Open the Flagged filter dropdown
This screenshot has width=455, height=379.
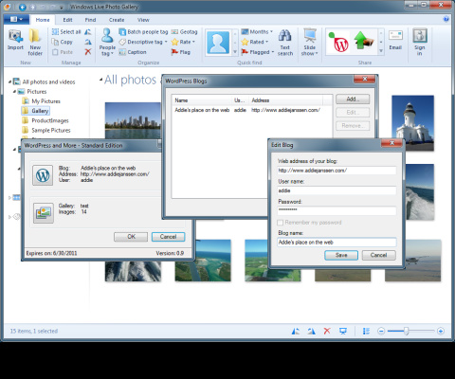pos(258,52)
